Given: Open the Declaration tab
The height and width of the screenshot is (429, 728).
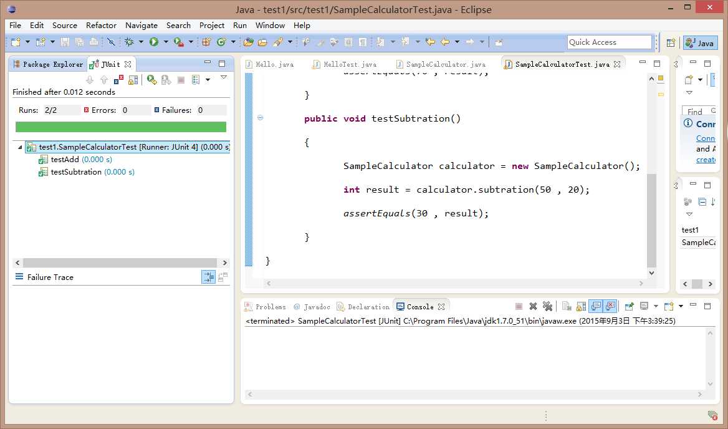Looking at the screenshot, I should point(363,307).
